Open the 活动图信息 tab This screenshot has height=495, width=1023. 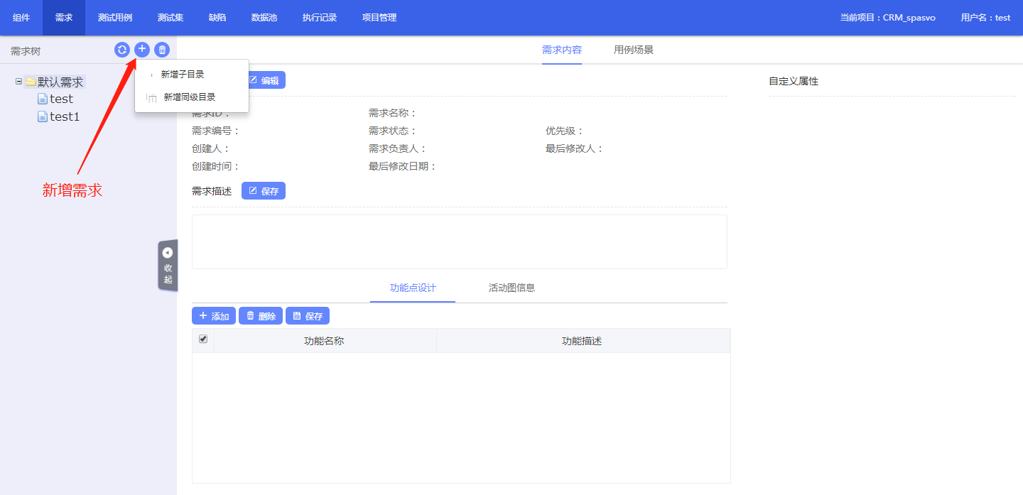[x=511, y=288]
